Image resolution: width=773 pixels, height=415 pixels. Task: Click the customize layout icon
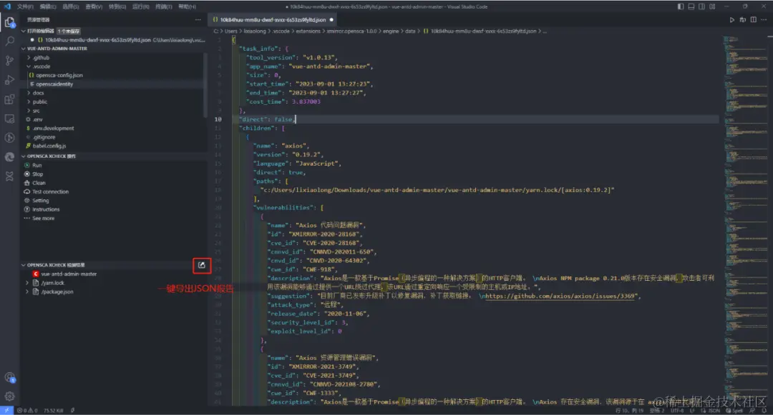[x=712, y=6]
